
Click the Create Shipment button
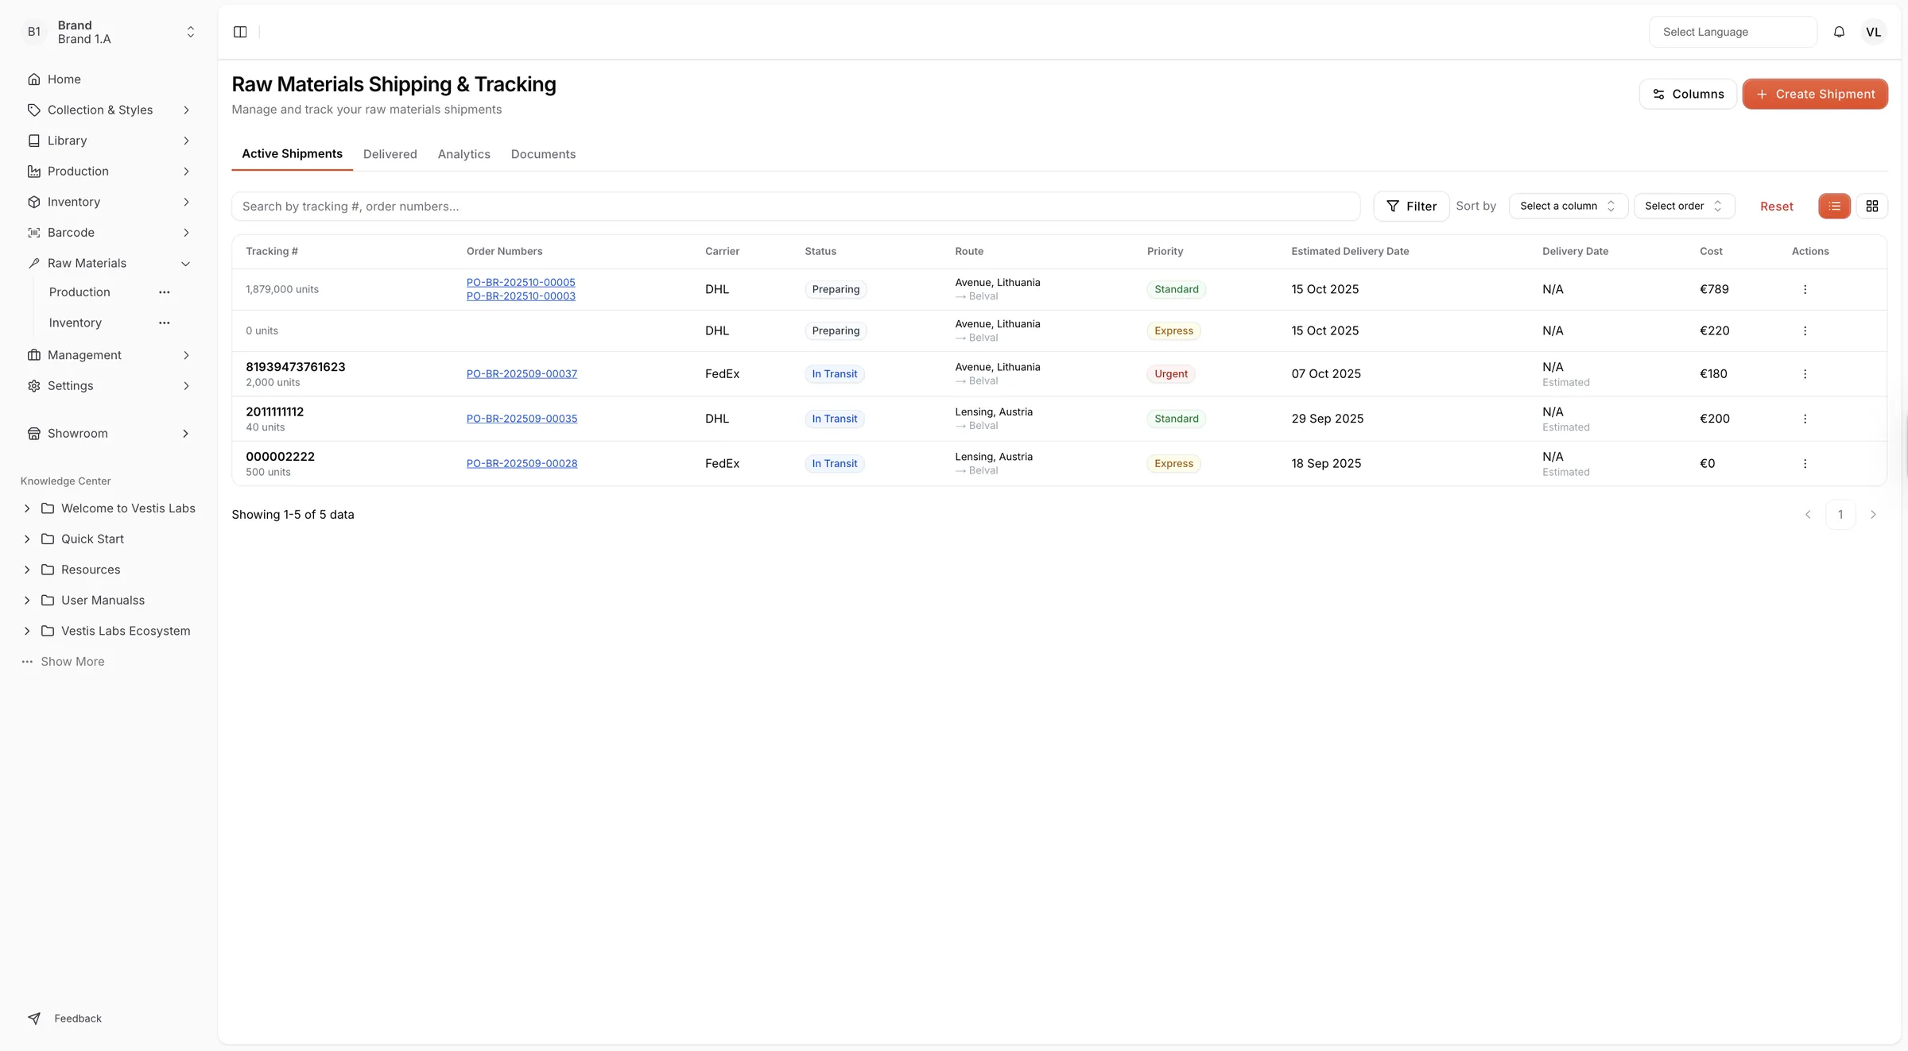tap(1815, 94)
